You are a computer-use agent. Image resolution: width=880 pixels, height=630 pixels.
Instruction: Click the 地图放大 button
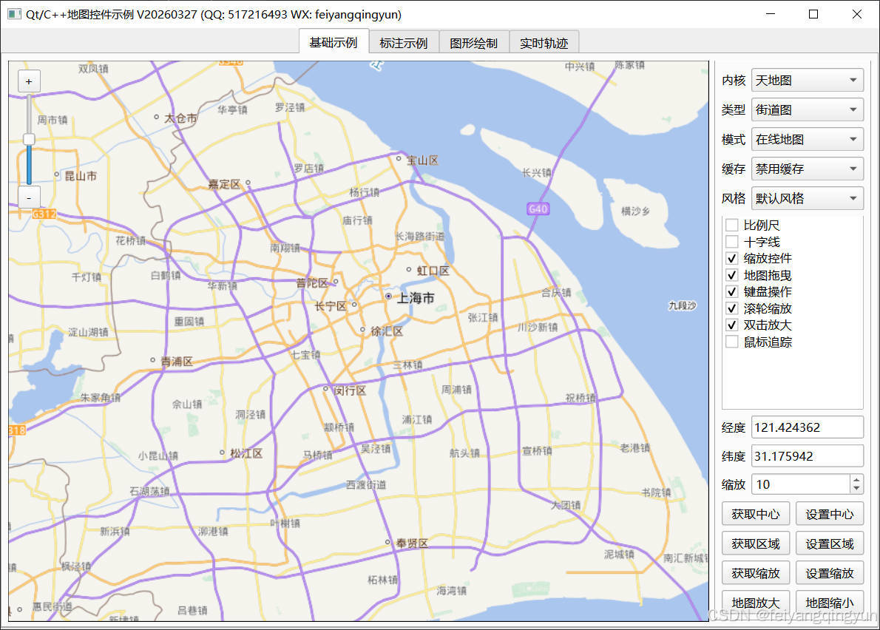tap(756, 603)
